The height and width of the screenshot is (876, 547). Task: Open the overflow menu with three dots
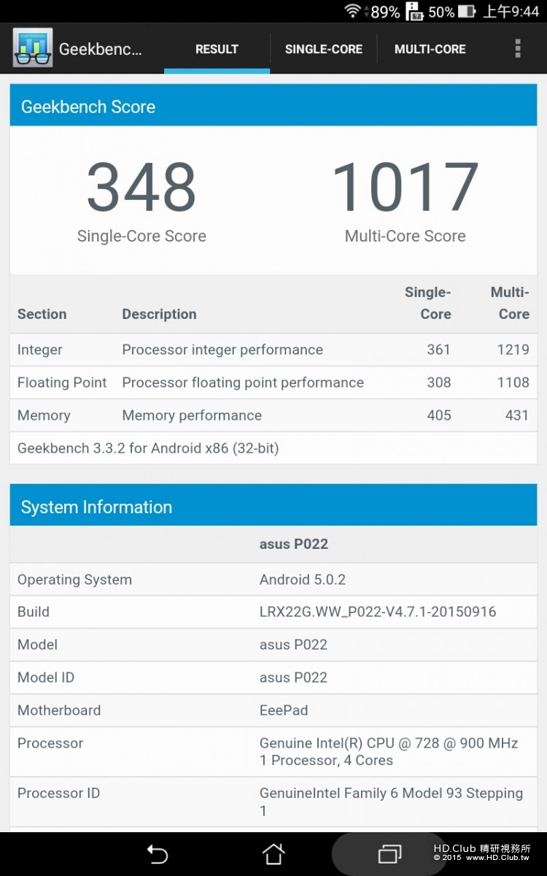517,48
